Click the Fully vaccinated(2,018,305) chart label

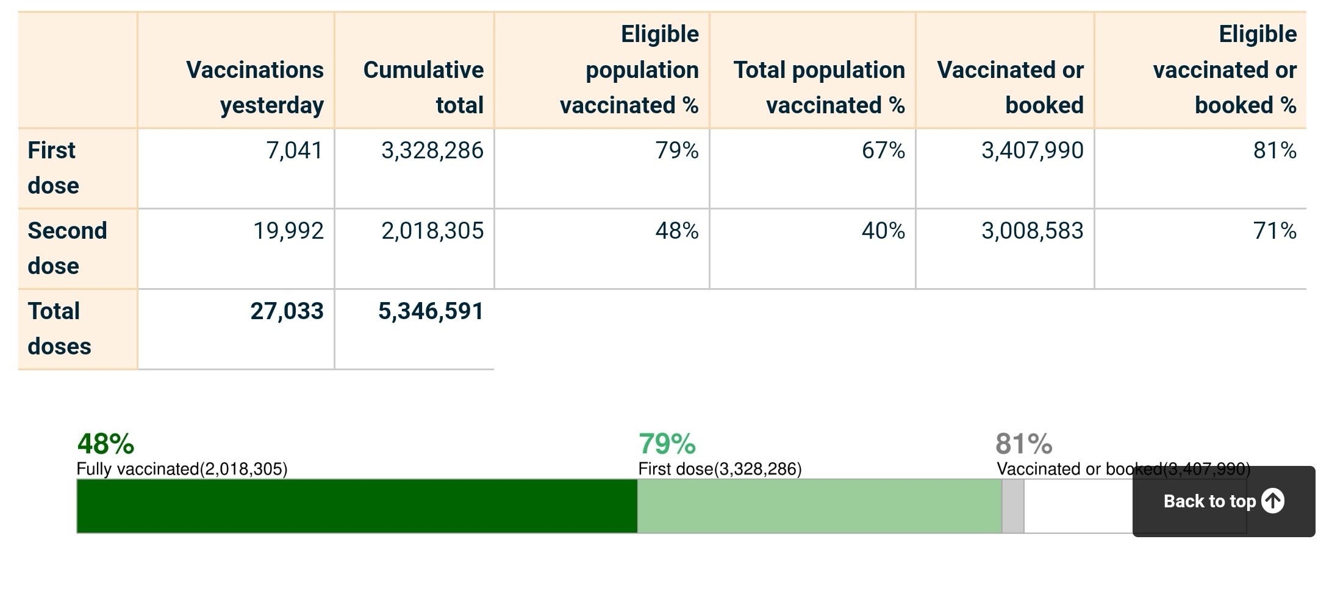pyautogui.click(x=182, y=469)
